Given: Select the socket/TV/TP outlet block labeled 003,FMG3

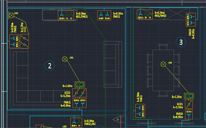Looking at the screenshot, I should pyautogui.click(x=145, y=14).
